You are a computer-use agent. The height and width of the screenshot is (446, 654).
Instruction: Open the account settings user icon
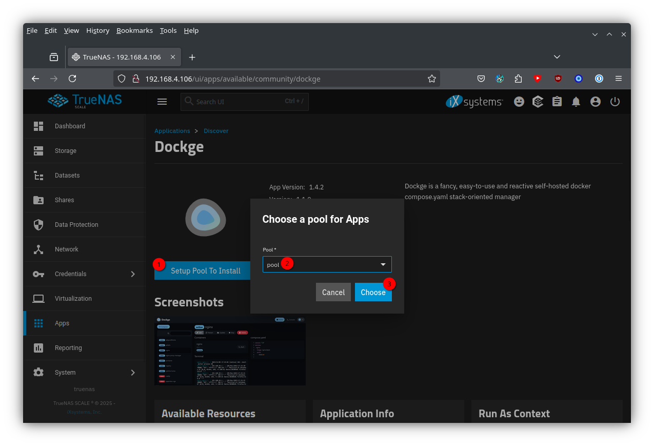pos(596,102)
